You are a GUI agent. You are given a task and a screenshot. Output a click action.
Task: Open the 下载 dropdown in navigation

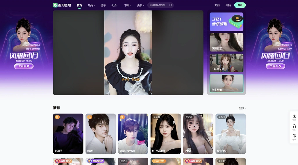pos(128,5)
